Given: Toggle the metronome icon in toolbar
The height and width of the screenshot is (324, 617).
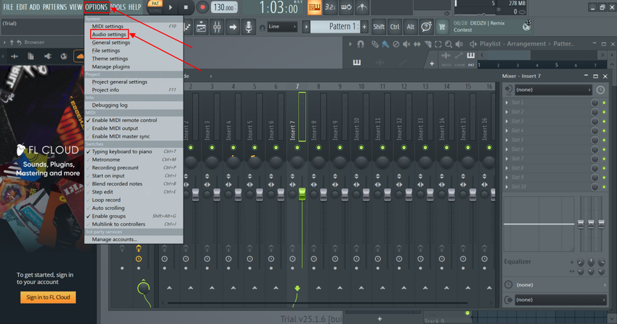Looking at the screenshot, I should (x=362, y=7).
